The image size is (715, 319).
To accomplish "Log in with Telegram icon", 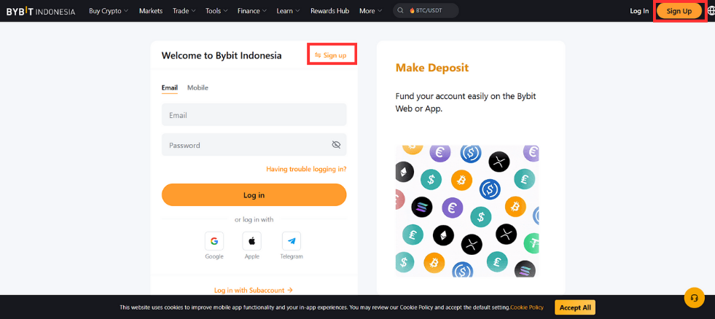I will (x=292, y=241).
